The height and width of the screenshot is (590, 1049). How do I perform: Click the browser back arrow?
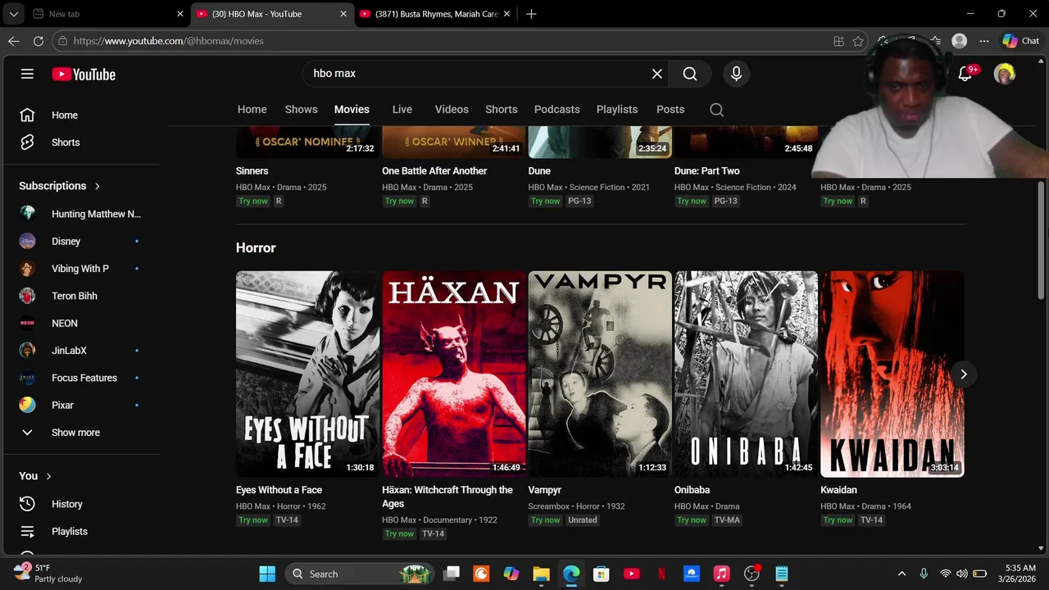(14, 41)
